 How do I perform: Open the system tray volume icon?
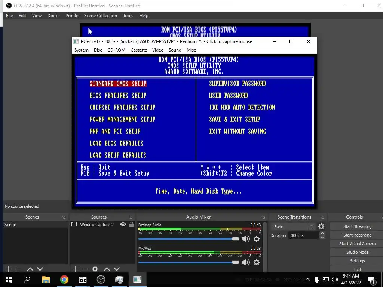[x=335, y=280]
